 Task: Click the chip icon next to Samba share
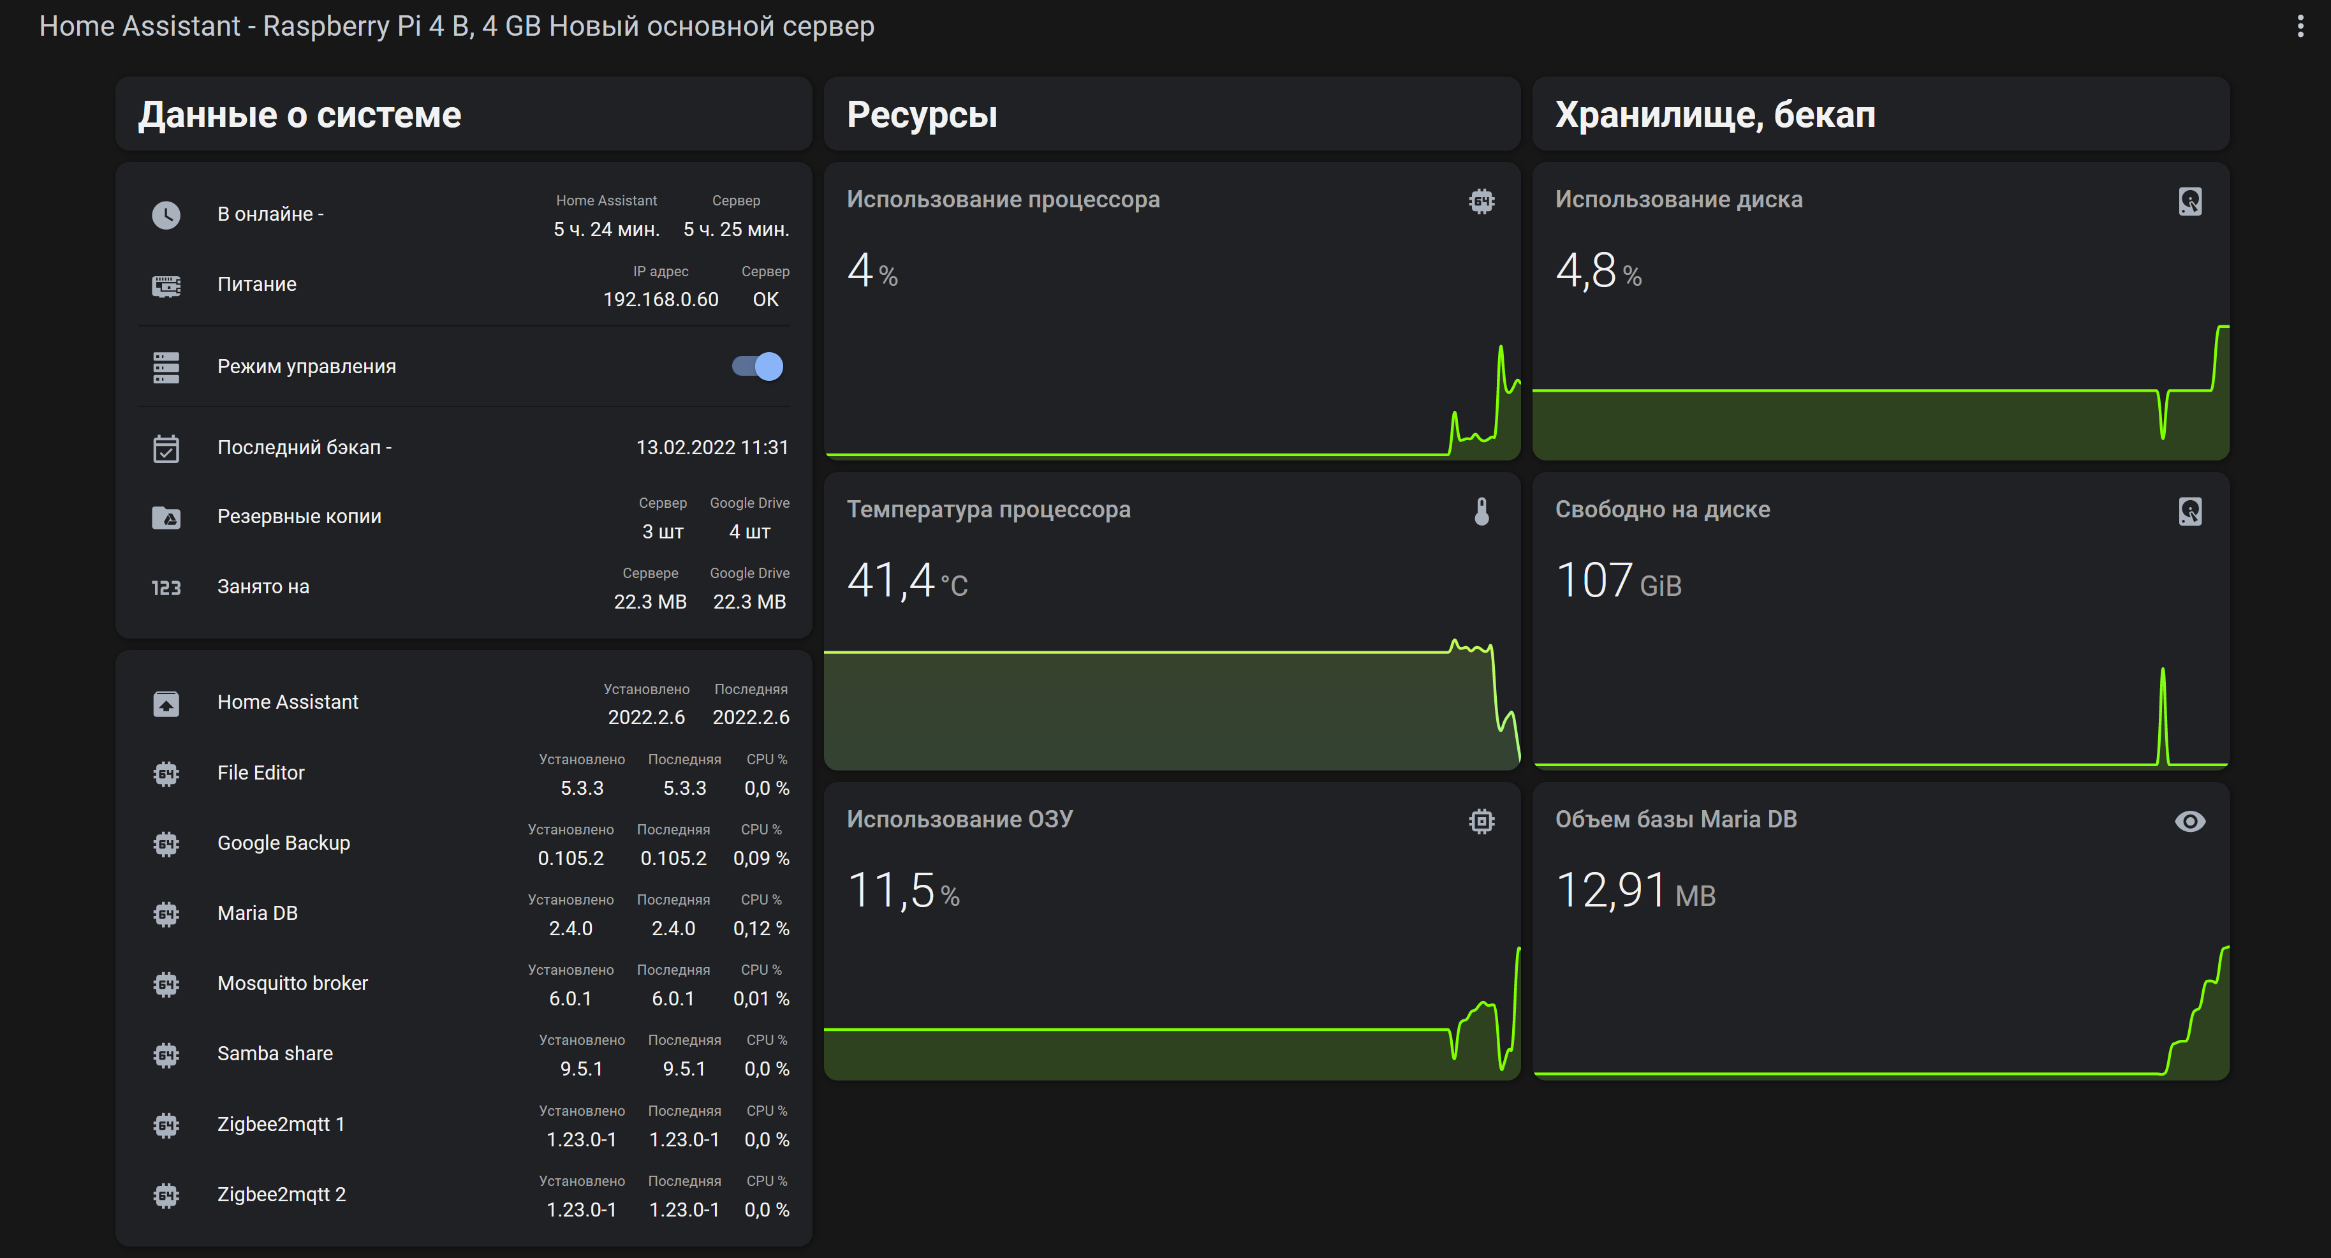pyautogui.click(x=166, y=1055)
